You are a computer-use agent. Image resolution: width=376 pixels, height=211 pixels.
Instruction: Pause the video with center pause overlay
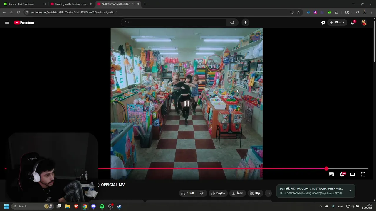click(187, 103)
